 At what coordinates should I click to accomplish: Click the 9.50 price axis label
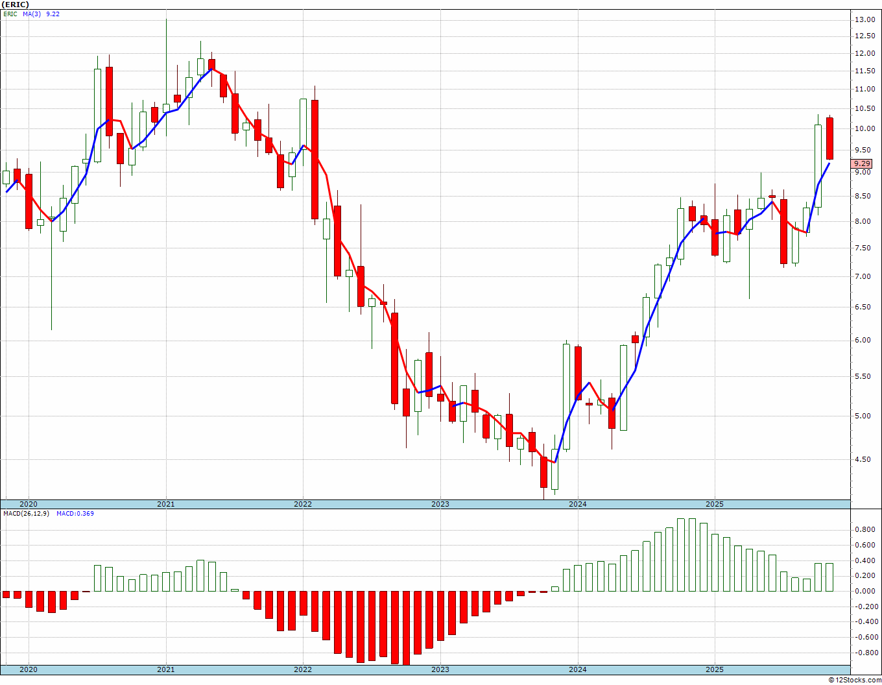tap(863, 150)
